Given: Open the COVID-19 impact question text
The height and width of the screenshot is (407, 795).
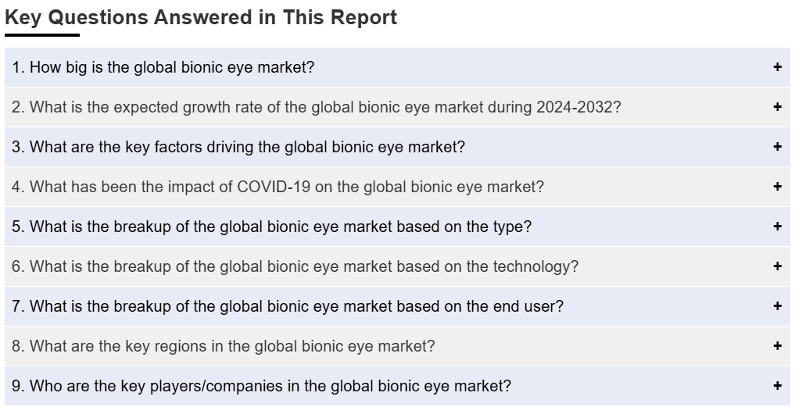Looking at the screenshot, I should point(278,187).
